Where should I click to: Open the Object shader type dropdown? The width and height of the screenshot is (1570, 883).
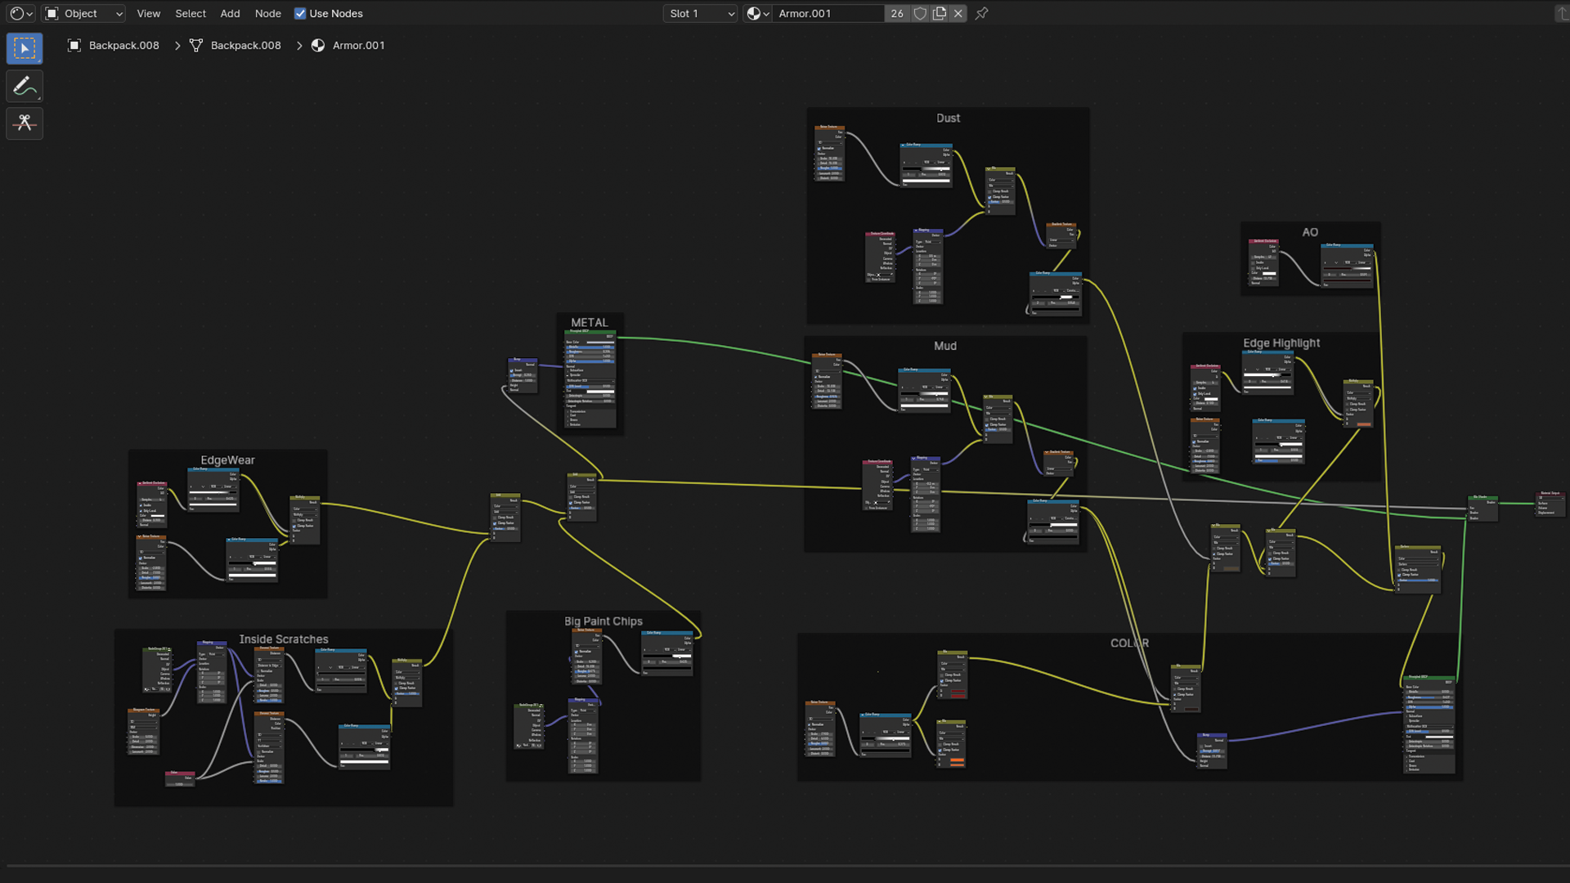tap(84, 13)
